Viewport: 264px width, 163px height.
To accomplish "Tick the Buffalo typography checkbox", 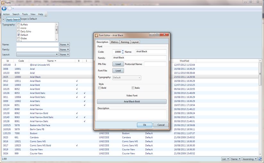I will (x=19, y=24).
